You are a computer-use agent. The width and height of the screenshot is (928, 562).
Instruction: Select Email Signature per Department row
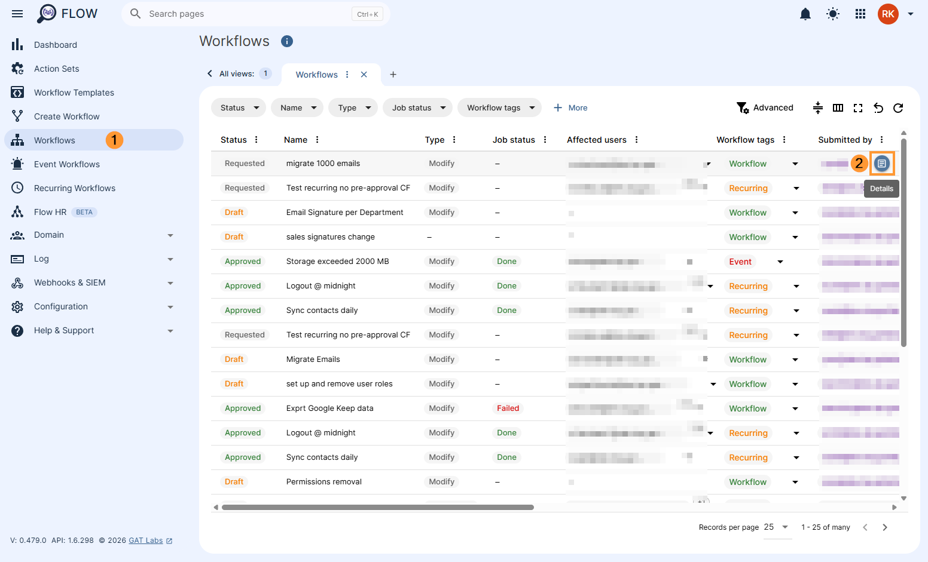[x=555, y=213]
